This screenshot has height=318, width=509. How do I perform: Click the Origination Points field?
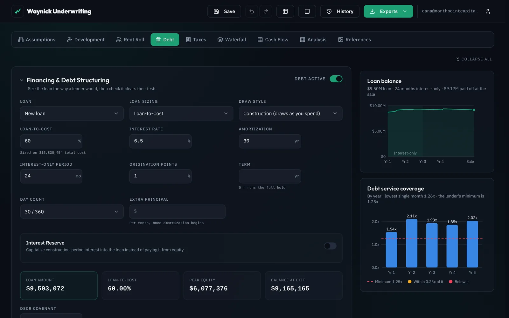(160, 176)
